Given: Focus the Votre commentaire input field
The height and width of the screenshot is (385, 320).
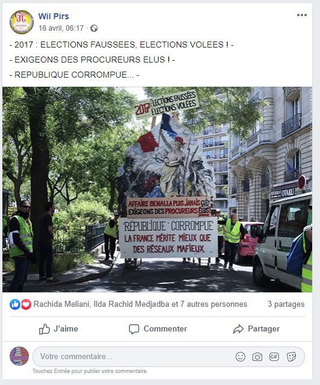Looking at the screenshot, I should point(169,357).
